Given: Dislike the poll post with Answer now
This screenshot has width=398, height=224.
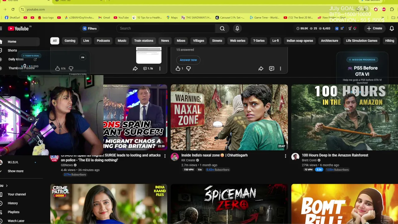Looking at the screenshot, I should pos(188,68).
